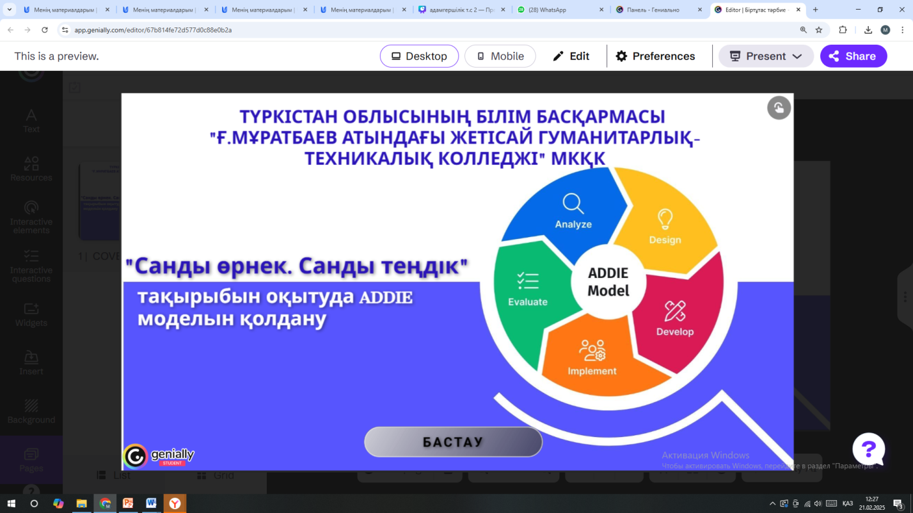
Task: Open Word from the taskbar
Action: pos(151,503)
